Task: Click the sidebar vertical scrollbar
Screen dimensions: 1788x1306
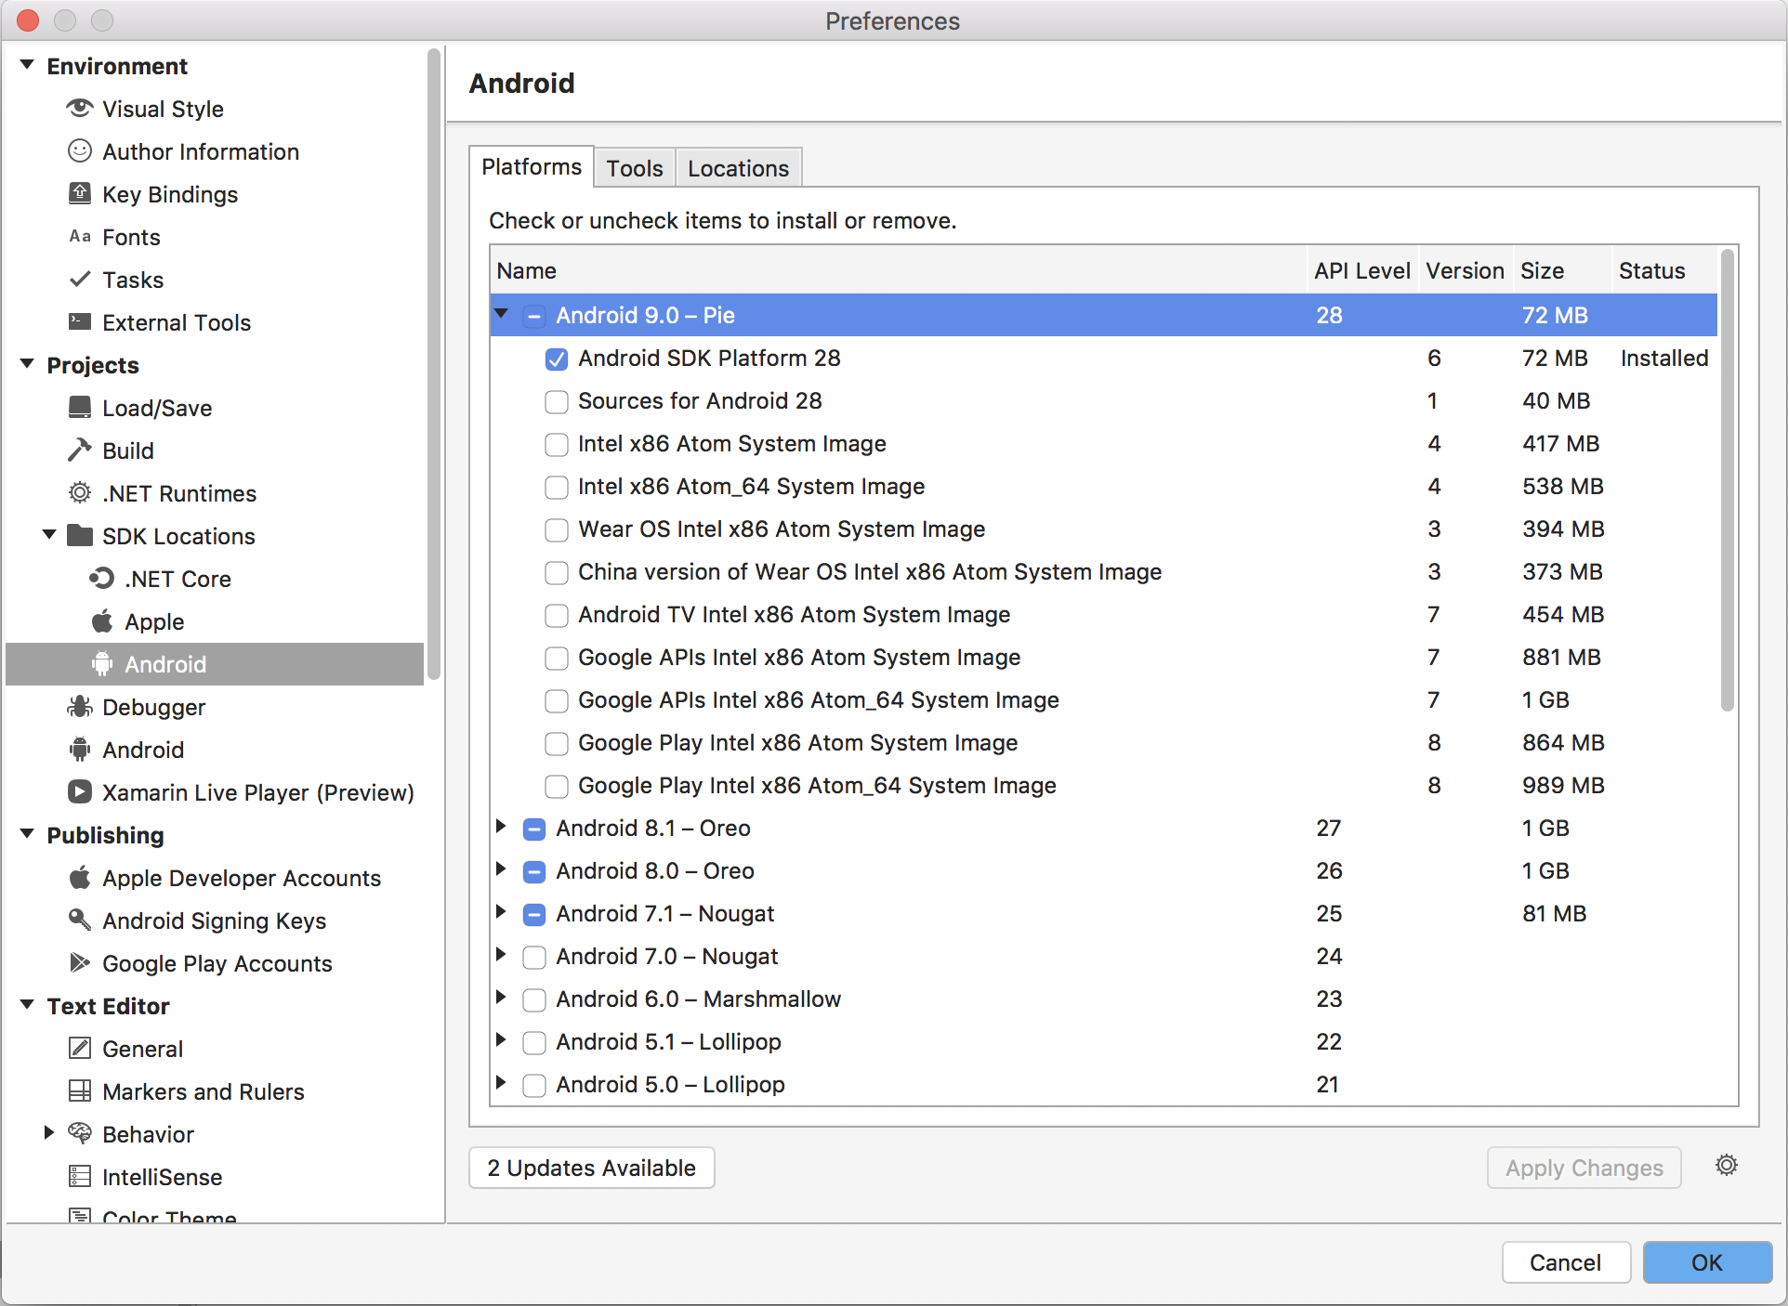Action: [433, 364]
